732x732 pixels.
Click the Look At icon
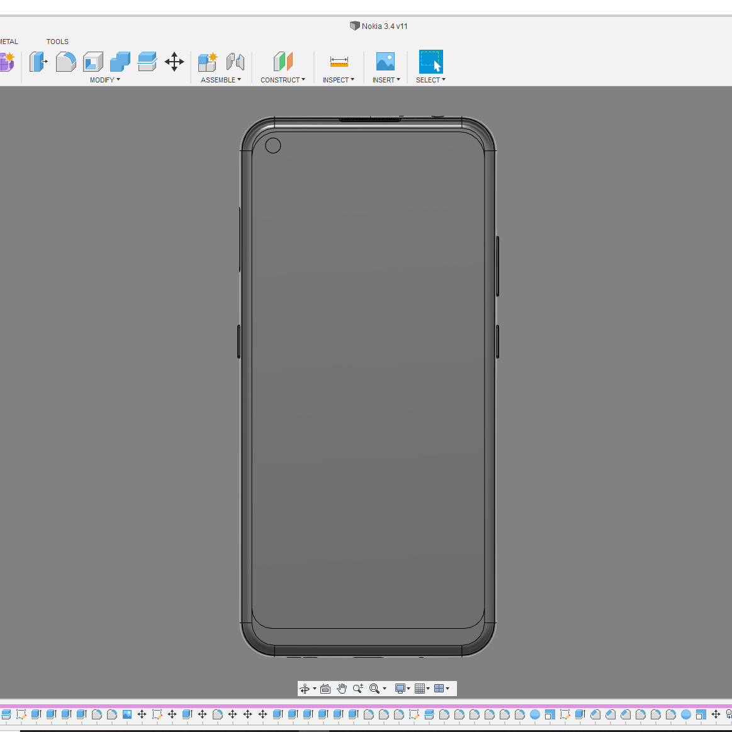[x=325, y=689]
